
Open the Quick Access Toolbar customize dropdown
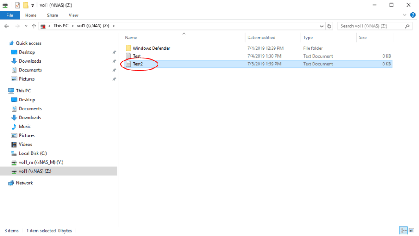(x=32, y=5)
